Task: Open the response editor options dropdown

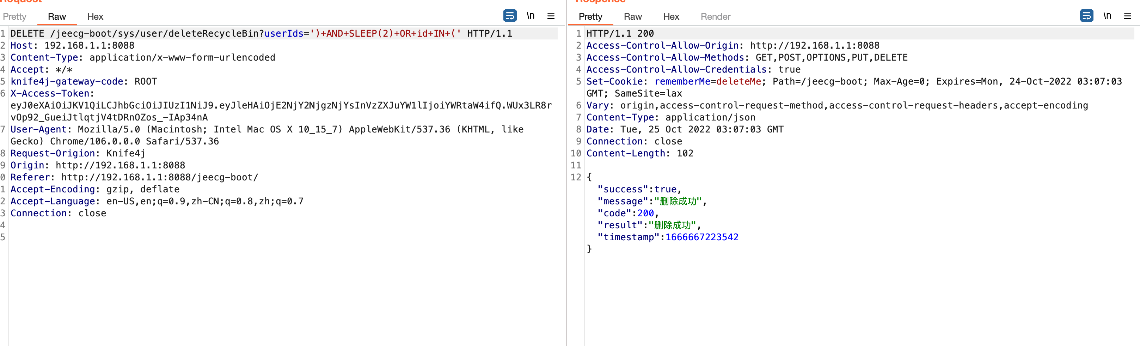Action: point(1128,16)
